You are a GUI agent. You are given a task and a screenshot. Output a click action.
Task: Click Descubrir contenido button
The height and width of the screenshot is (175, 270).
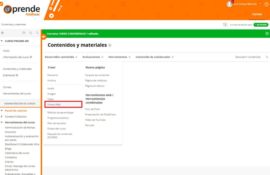tap(248, 57)
